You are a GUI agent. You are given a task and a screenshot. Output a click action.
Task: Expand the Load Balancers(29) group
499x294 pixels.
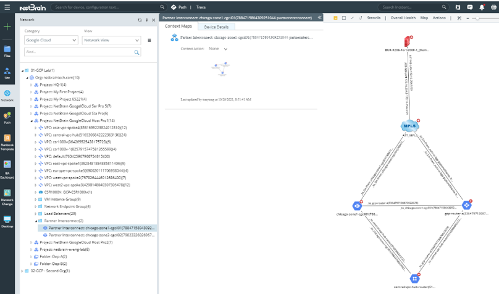pos(35,214)
